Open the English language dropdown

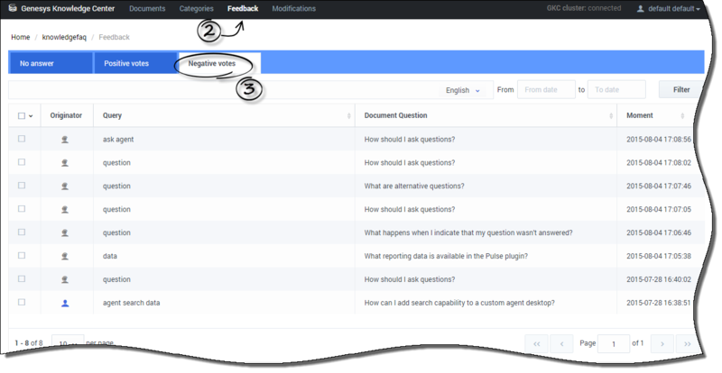463,90
